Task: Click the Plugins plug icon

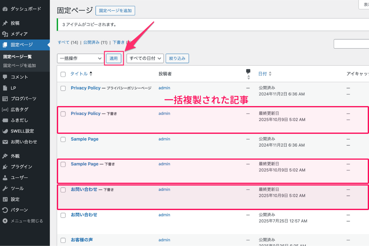Action: [x=5, y=167]
